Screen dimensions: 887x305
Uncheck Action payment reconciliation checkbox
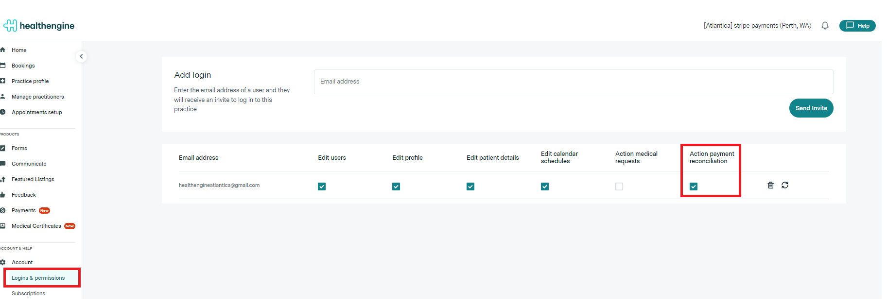pos(694,186)
